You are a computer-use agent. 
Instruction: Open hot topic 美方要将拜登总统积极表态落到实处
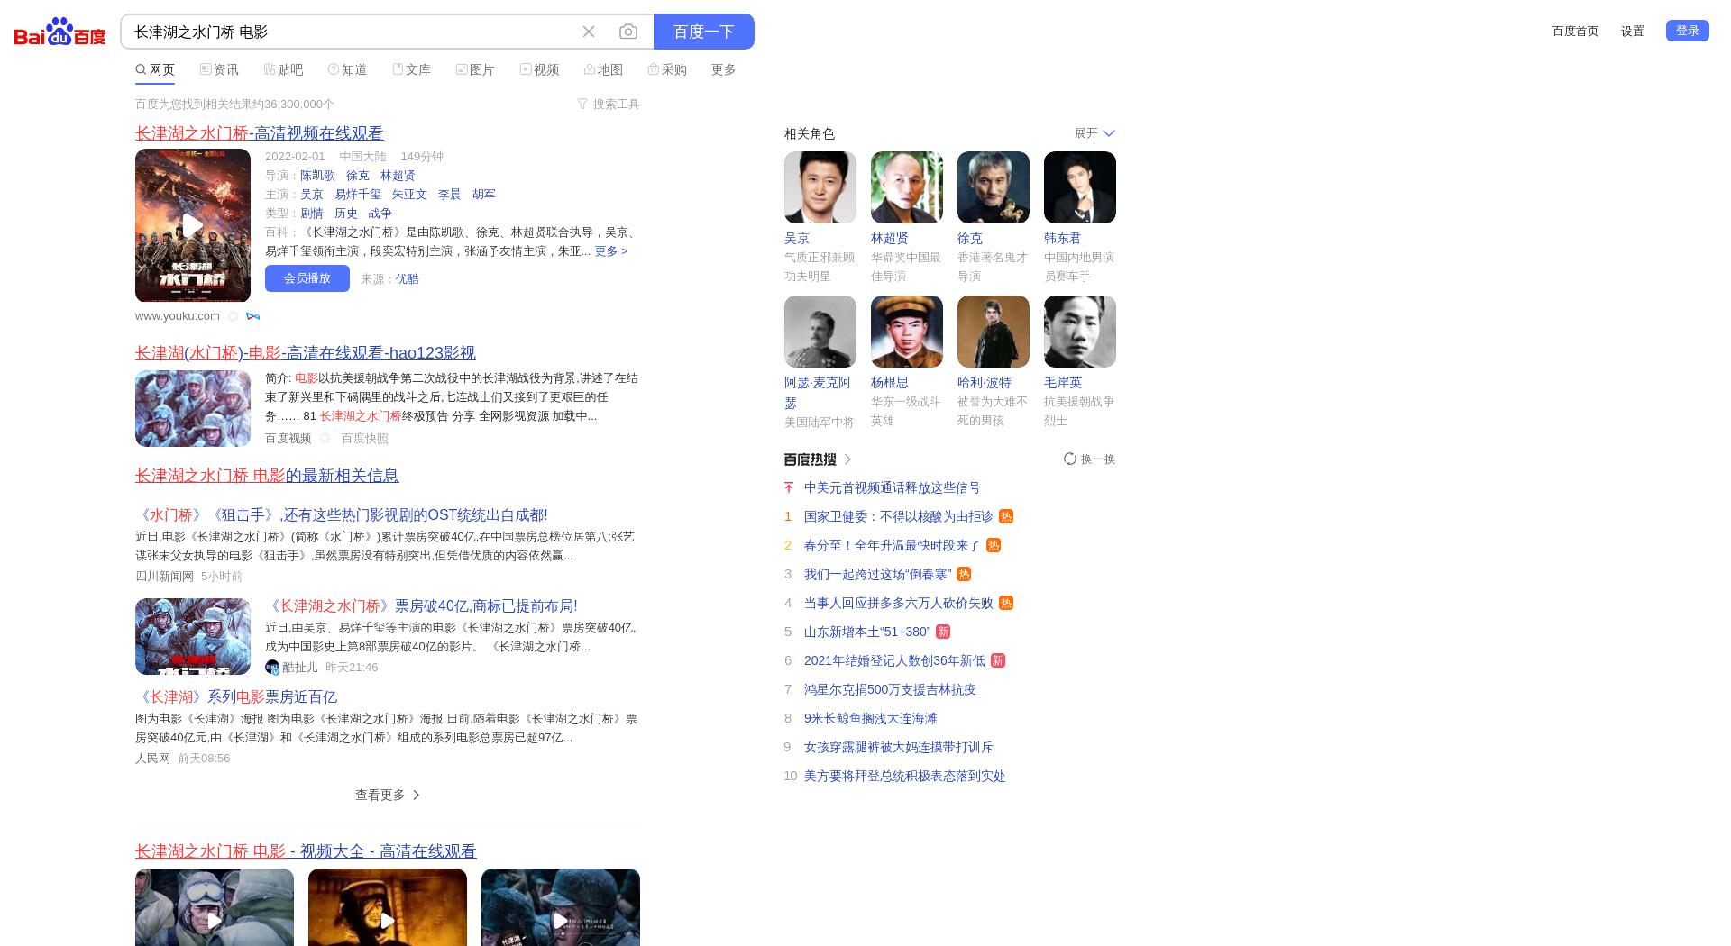coord(904,777)
